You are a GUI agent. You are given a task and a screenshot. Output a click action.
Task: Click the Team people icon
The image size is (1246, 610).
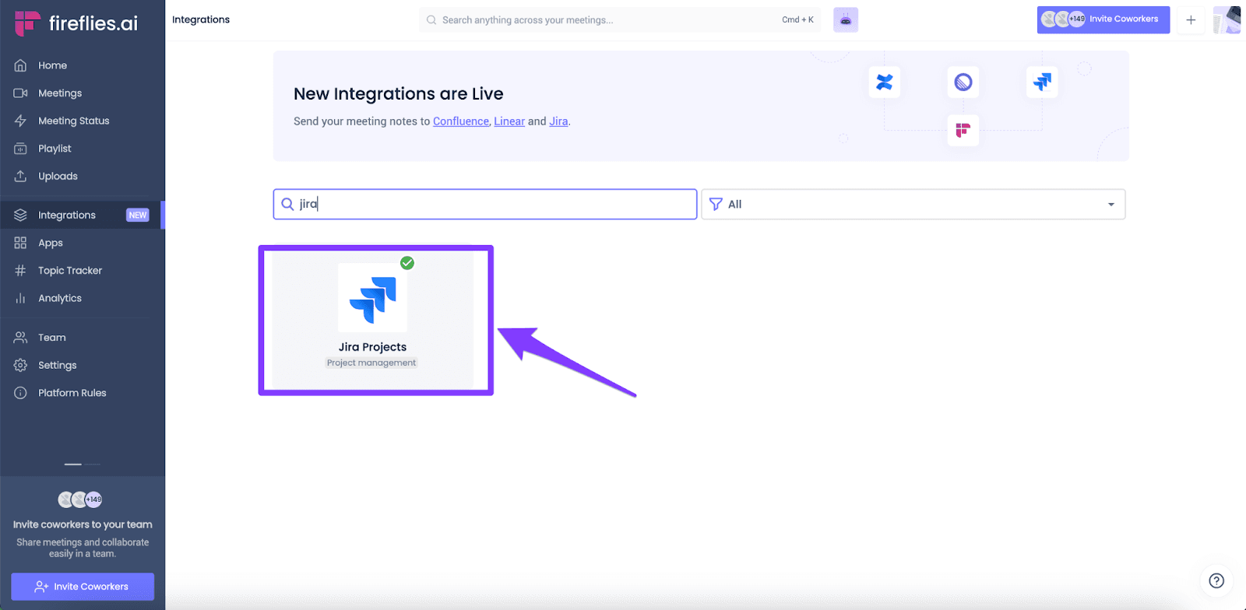click(x=21, y=338)
